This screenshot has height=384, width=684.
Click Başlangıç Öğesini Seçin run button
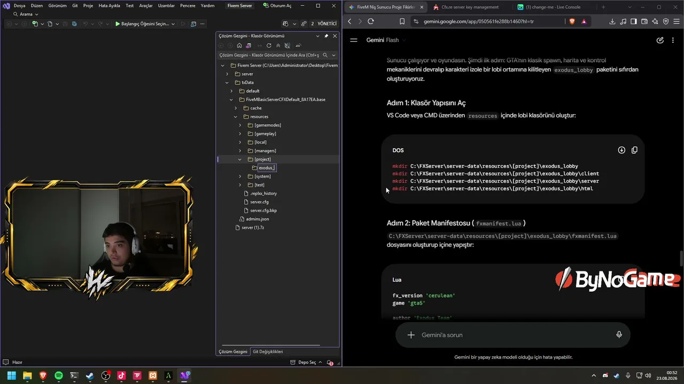142,24
